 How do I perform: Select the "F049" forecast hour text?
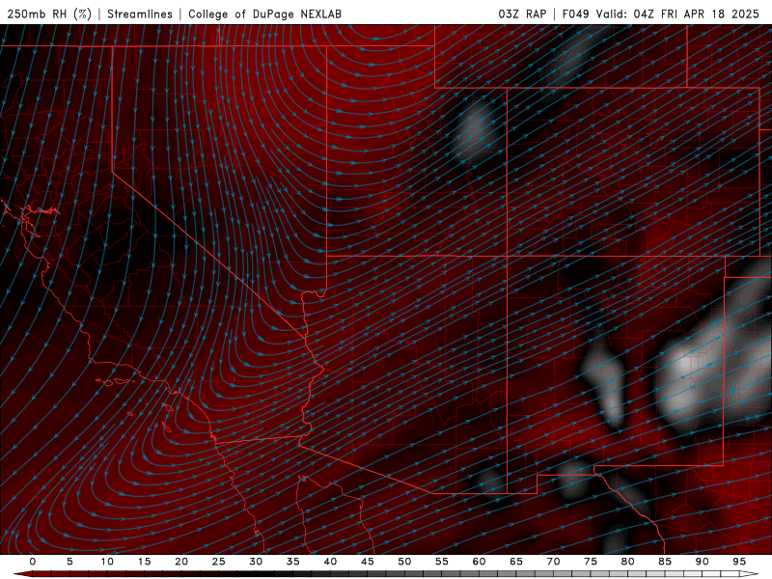(575, 14)
